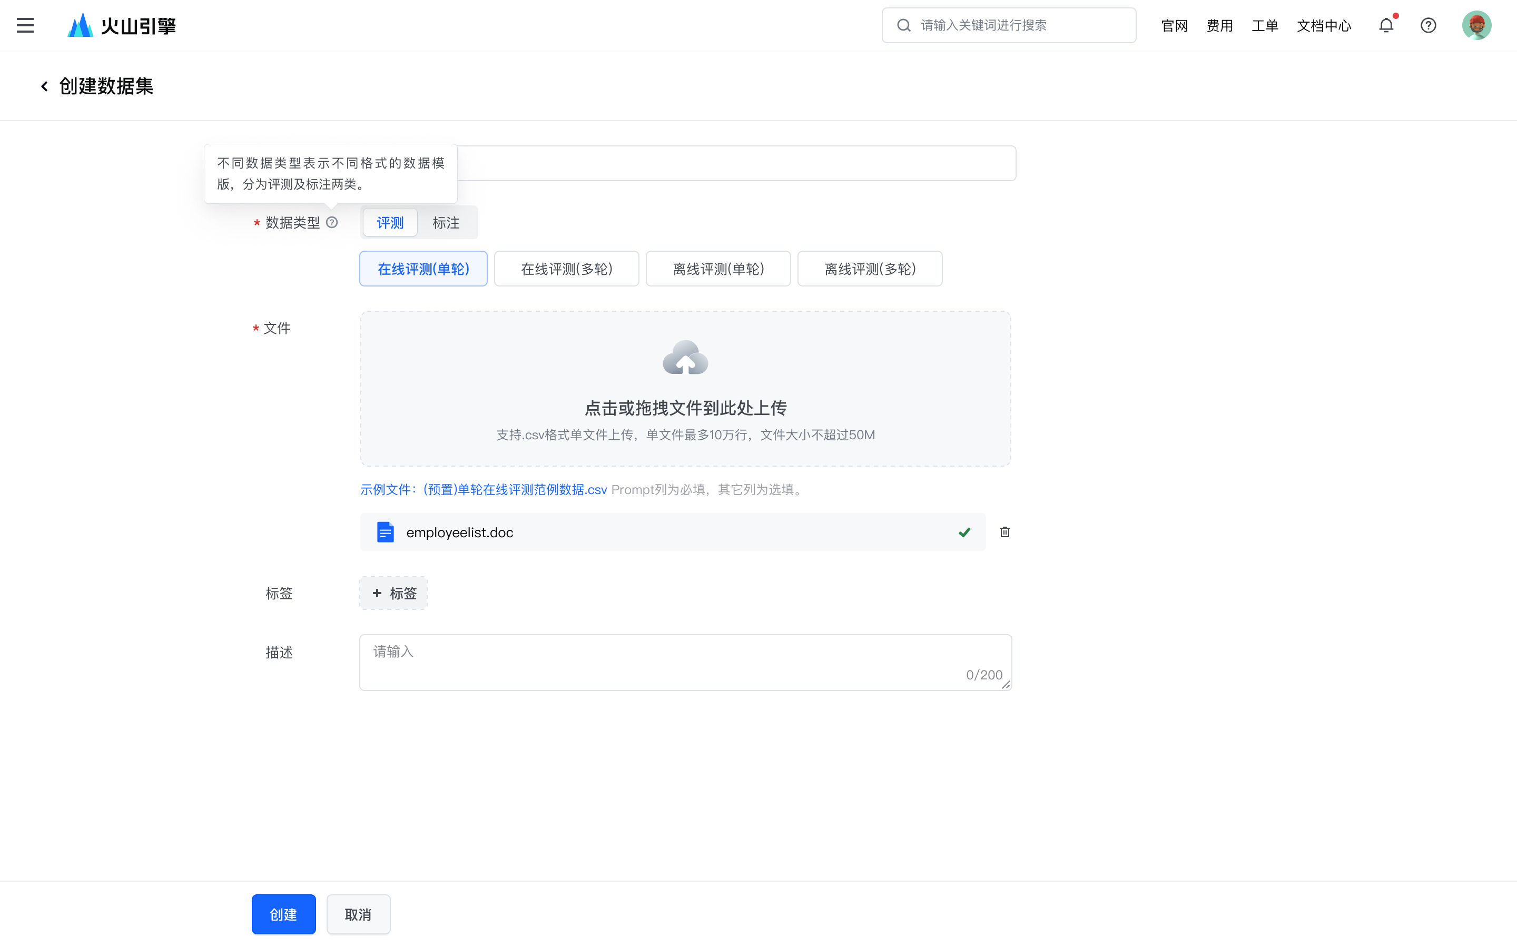Open the 工单 menu item
The image size is (1517, 948).
pos(1264,26)
